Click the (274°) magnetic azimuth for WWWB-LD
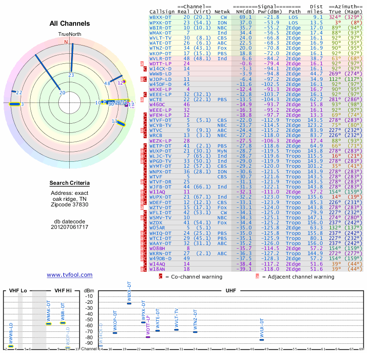367x353 pixels. [x=353, y=74]
